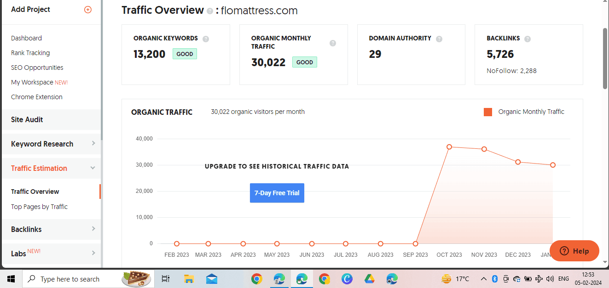Click the vertical page scrollbar
Viewport: 609px width, 288px height.
pyautogui.click(x=604, y=51)
